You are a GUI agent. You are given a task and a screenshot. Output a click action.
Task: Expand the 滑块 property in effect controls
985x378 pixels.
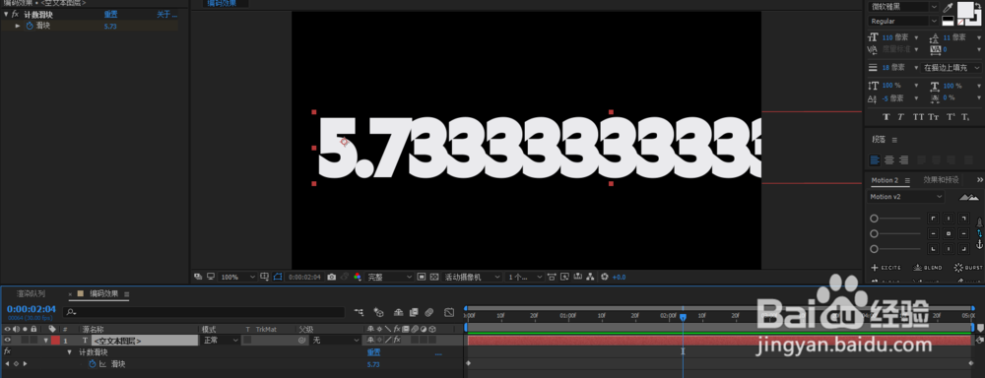(x=18, y=26)
